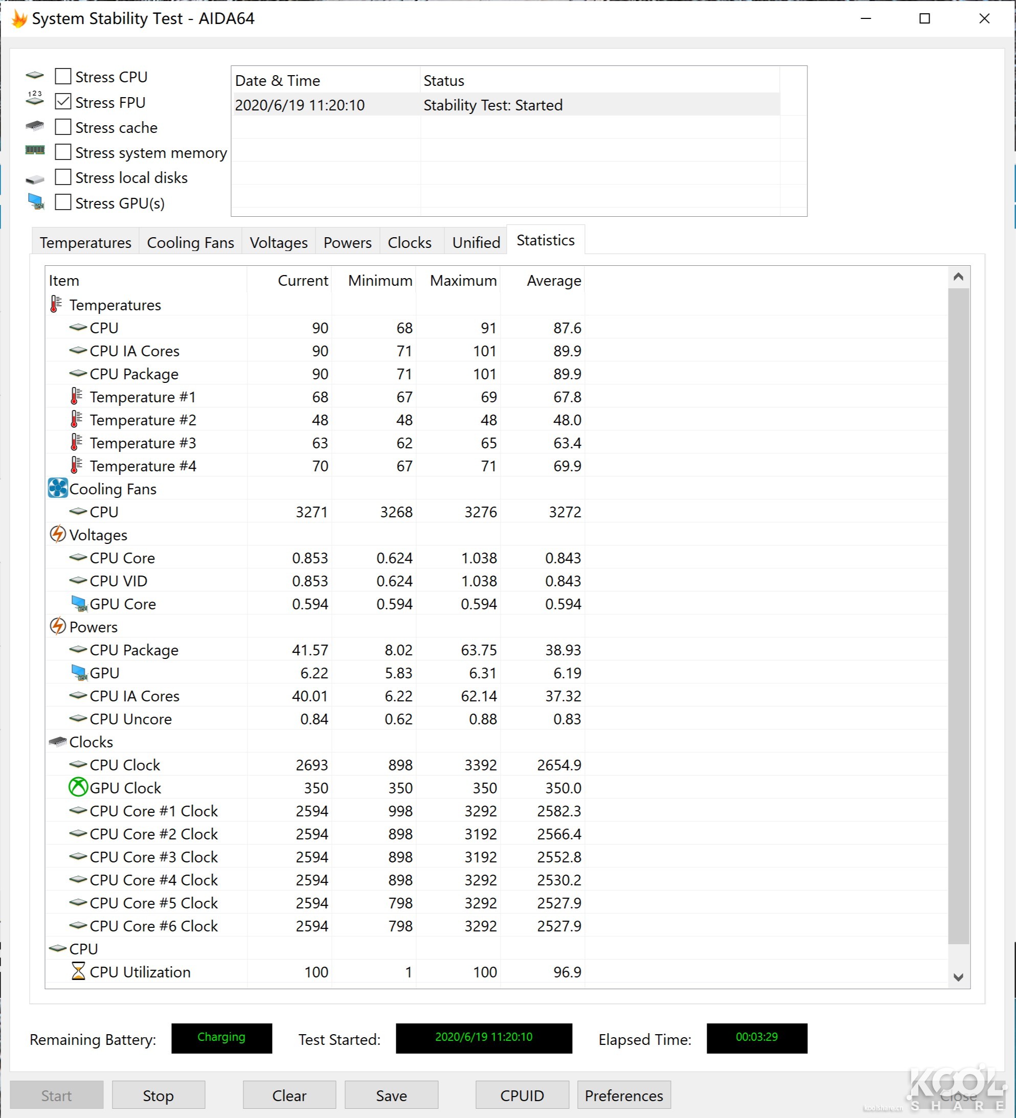
Task: Disable the Stress FPU checkbox
Action: click(x=63, y=102)
